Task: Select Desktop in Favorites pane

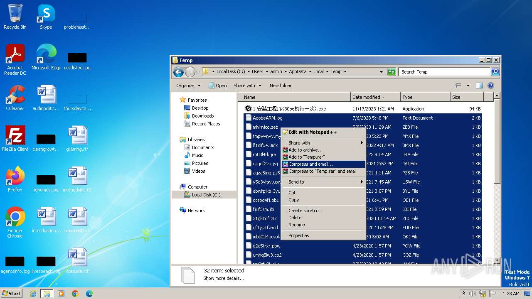Action: (200, 108)
